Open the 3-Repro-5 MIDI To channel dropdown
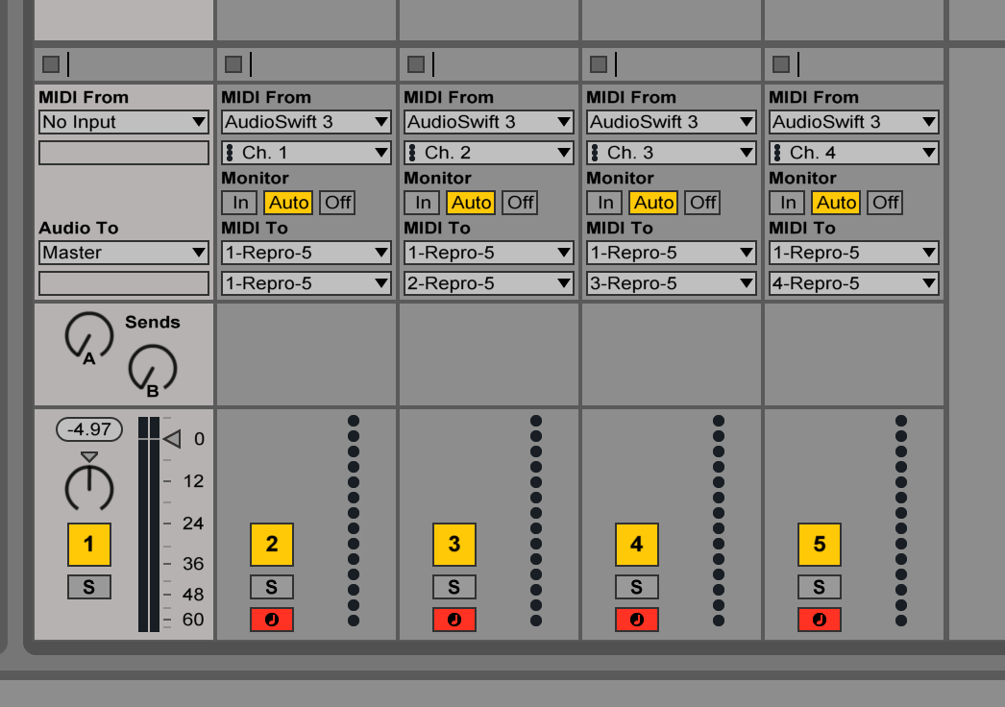Screen dimensions: 1005x707 tap(671, 283)
